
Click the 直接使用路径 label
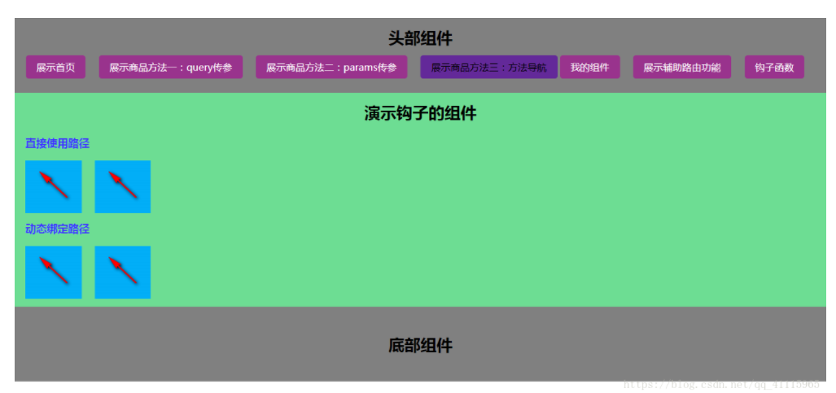(x=57, y=143)
